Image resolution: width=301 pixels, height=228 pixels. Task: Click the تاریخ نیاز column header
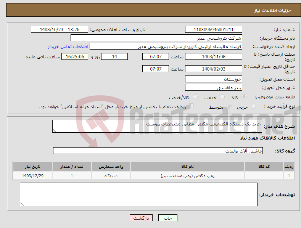(x=33, y=167)
